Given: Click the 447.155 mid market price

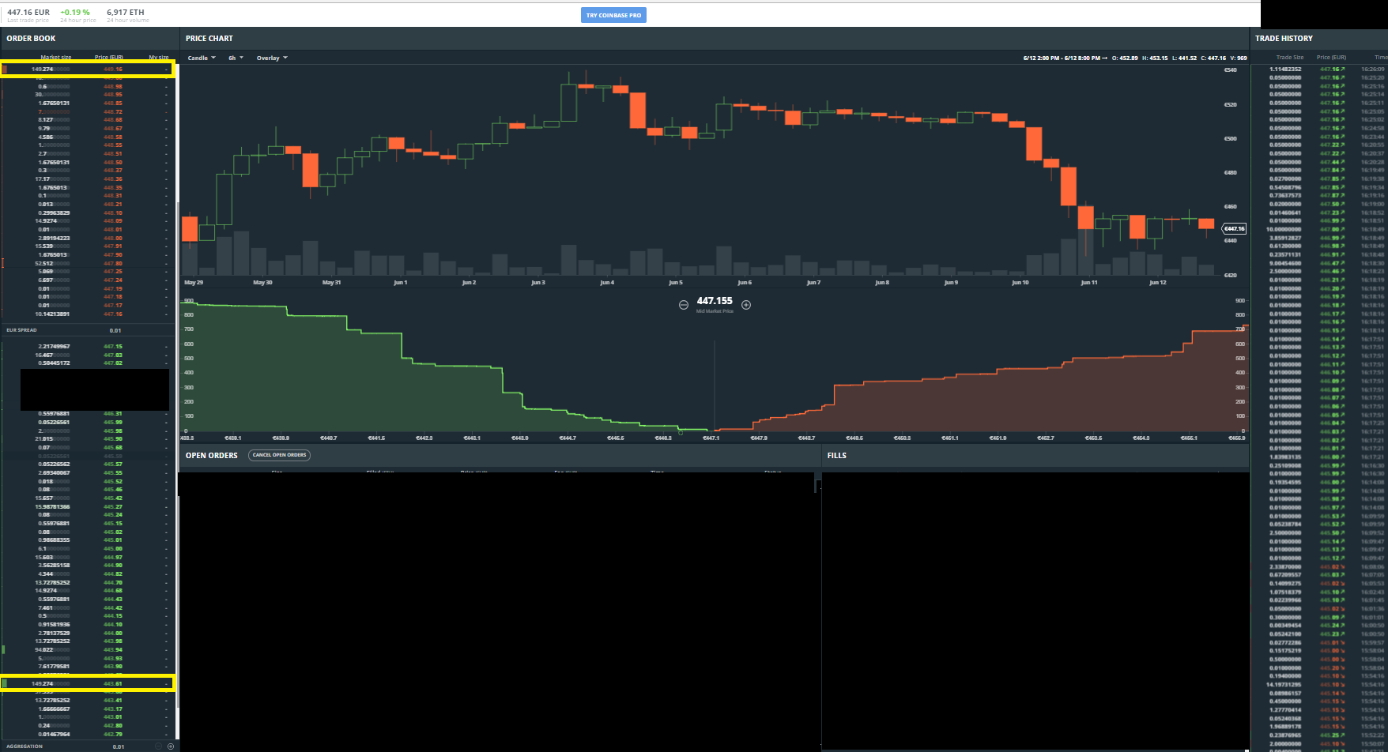Looking at the screenshot, I should [715, 301].
